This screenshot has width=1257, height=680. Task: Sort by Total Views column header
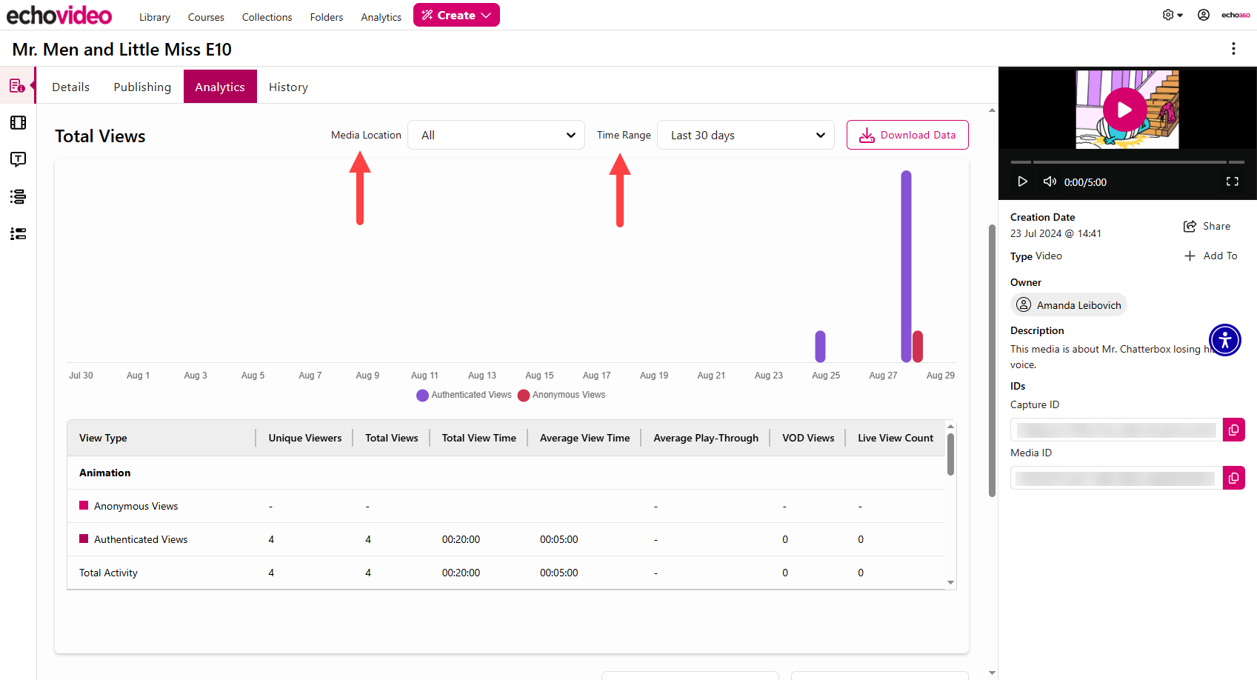[392, 438]
